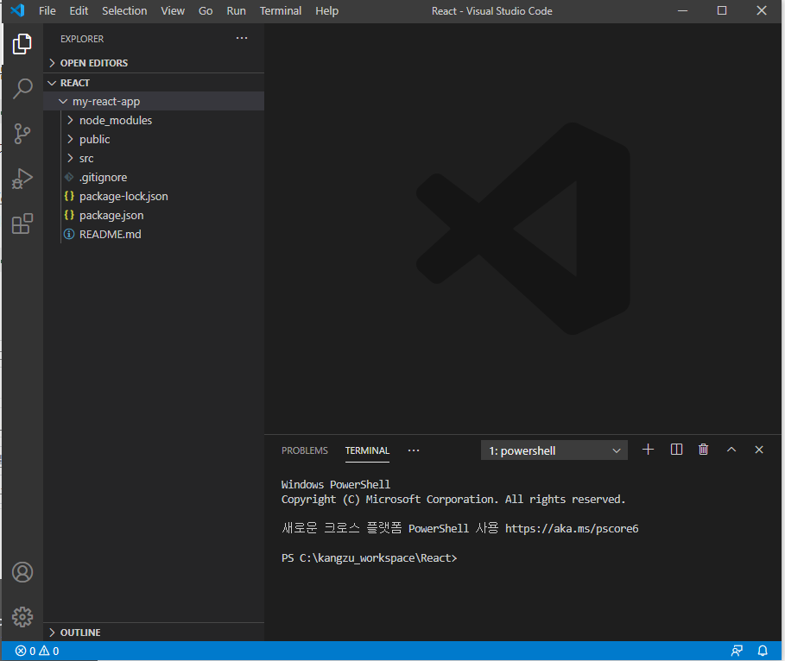The width and height of the screenshot is (785, 661).
Task: Create a new terminal with plus icon
Action: click(x=648, y=450)
